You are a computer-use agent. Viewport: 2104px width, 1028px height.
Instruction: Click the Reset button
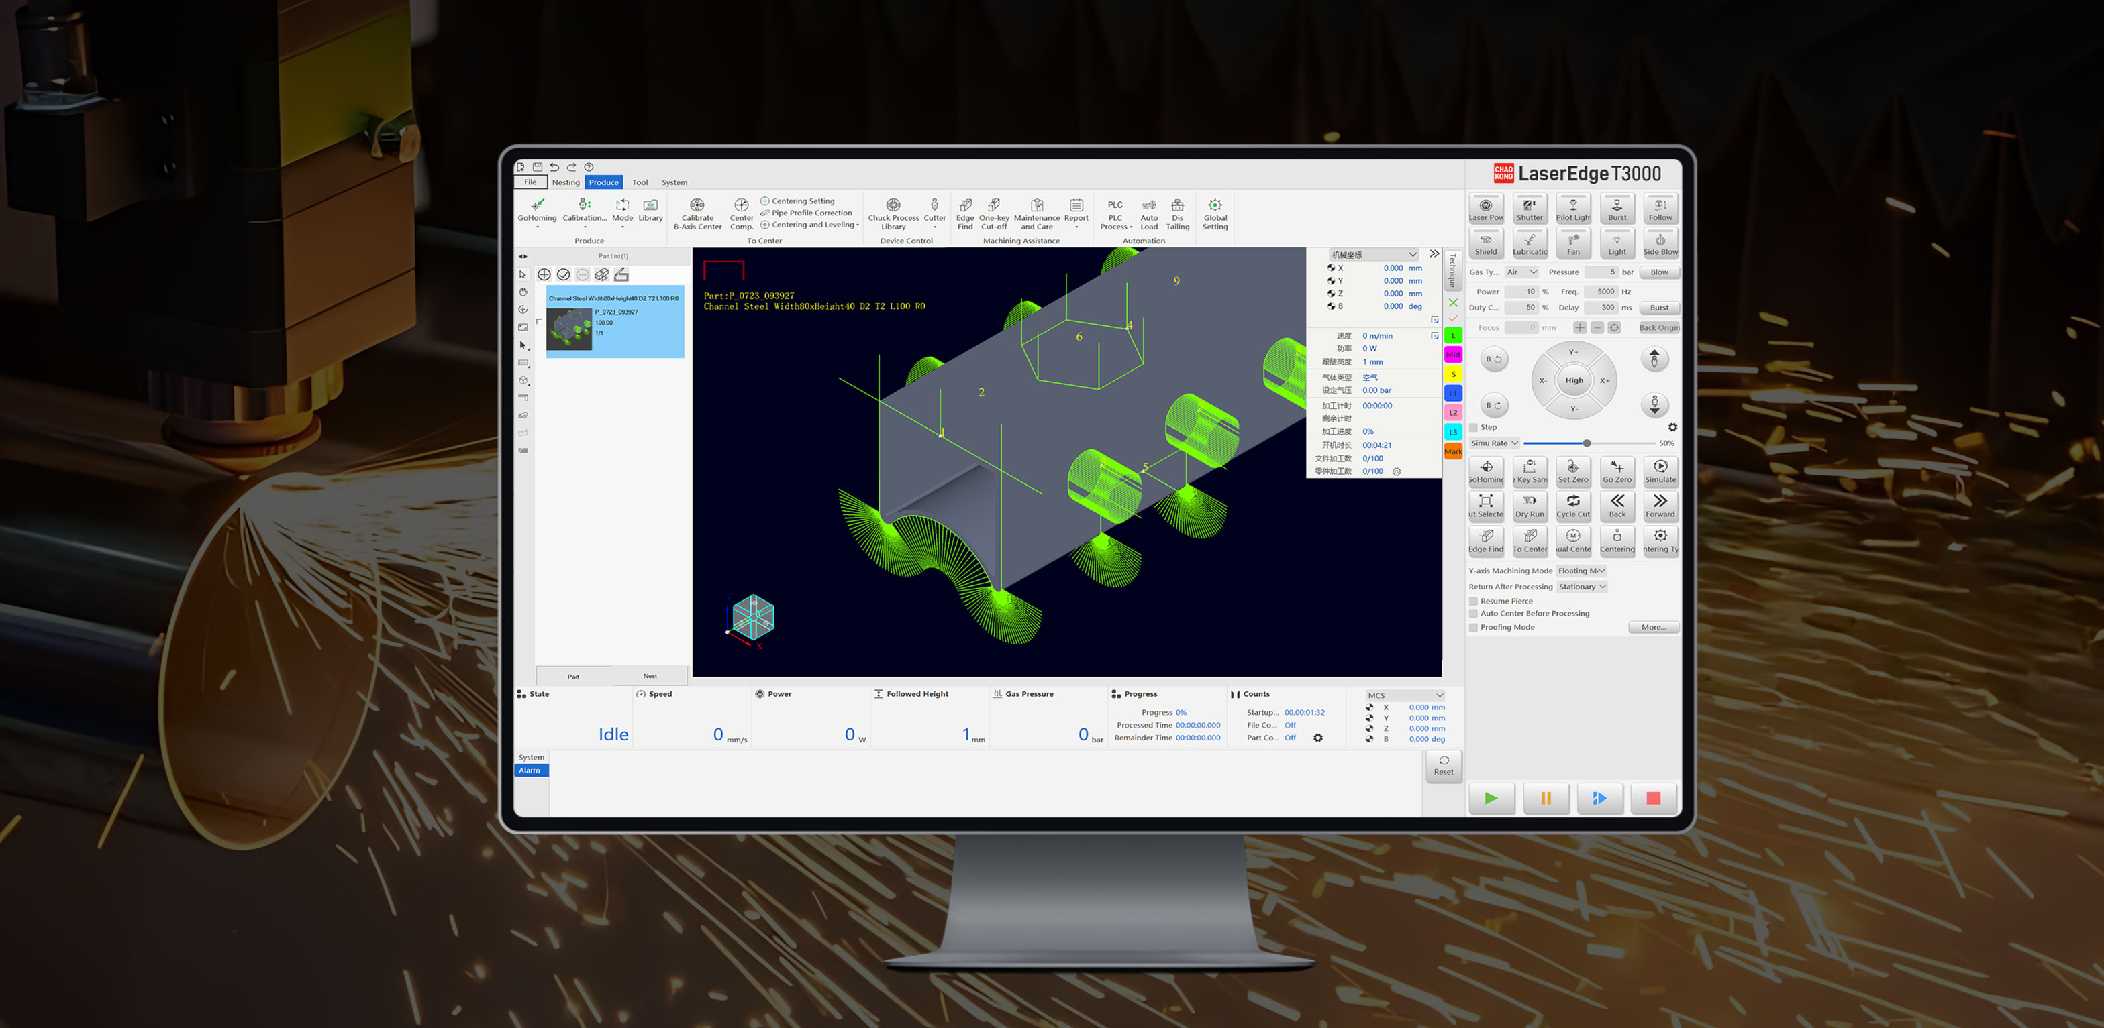[1443, 766]
